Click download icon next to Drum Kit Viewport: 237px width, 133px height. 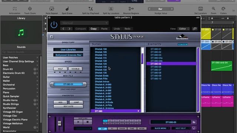35,69
